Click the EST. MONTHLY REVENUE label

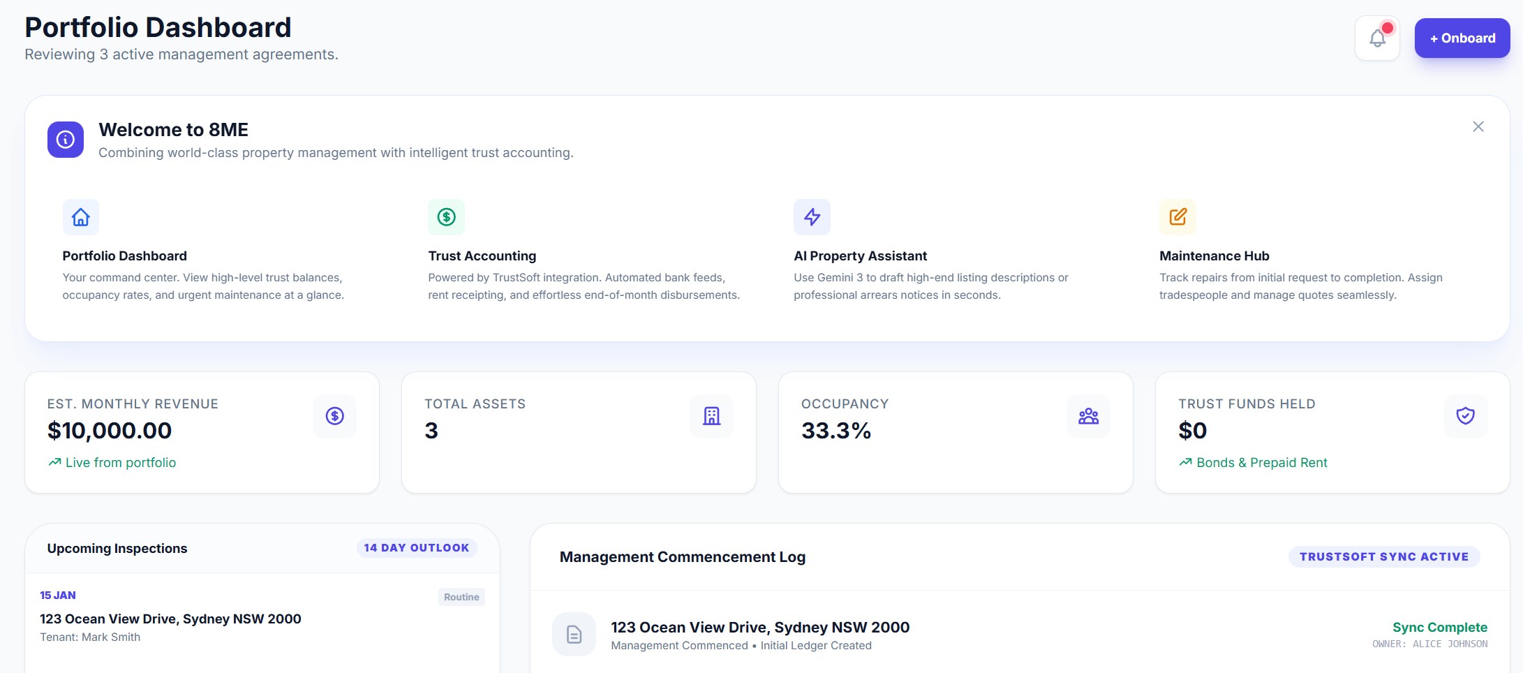[133, 404]
